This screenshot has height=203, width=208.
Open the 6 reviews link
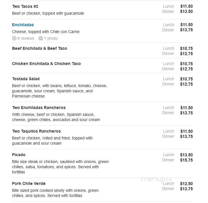(26, 39)
